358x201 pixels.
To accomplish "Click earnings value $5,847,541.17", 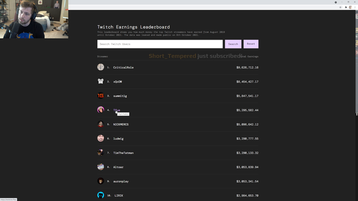I will click(x=247, y=96).
